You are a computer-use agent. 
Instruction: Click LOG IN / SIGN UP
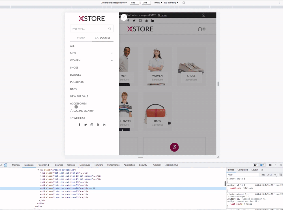[x=82, y=111]
